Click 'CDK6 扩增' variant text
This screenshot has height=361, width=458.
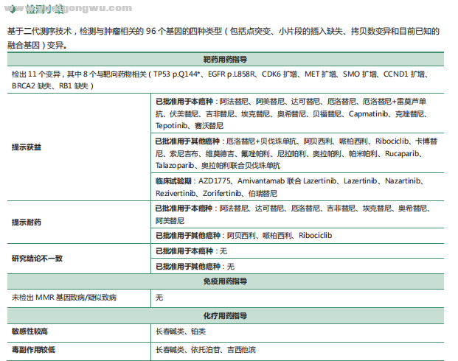click(x=280, y=74)
